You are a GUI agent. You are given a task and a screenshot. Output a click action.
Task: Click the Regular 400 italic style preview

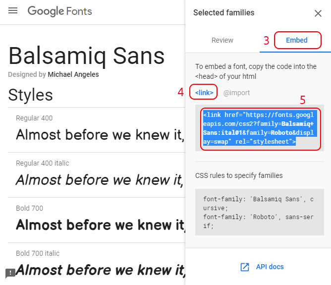tap(100, 180)
